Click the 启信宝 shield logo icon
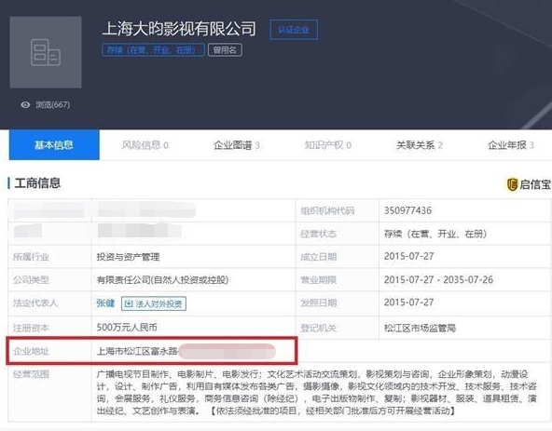 click(x=512, y=184)
